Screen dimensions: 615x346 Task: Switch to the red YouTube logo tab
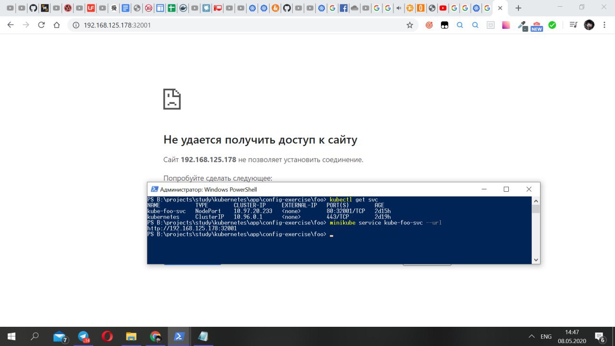tap(443, 8)
